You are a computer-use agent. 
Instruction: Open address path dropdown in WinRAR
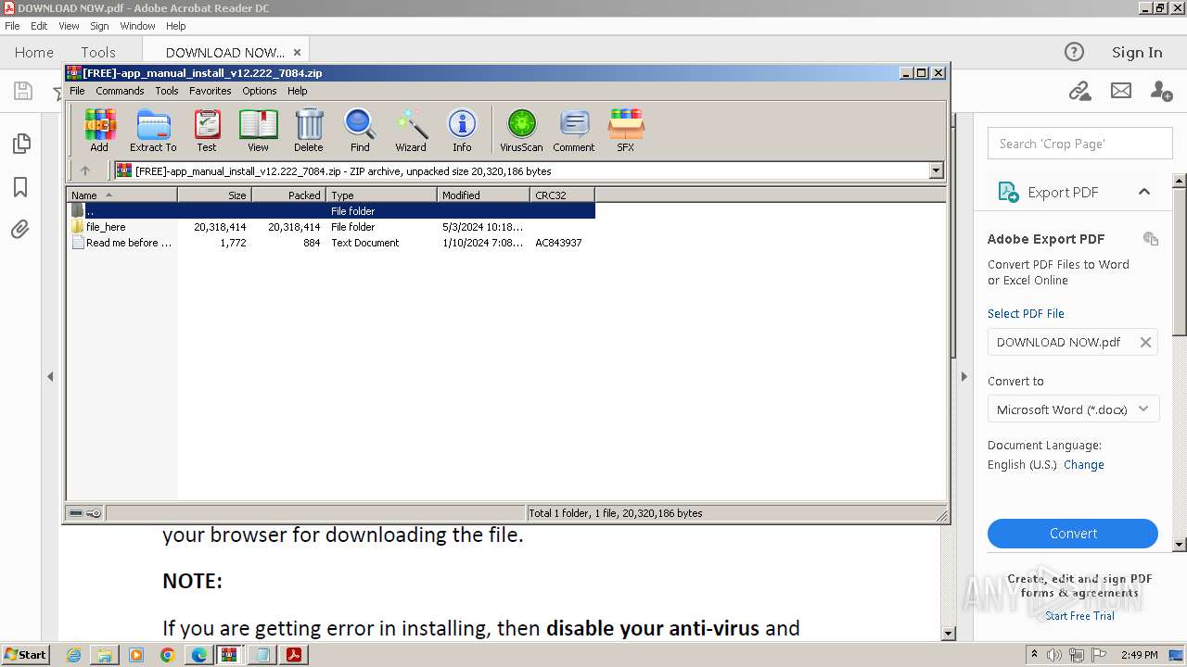(x=936, y=170)
